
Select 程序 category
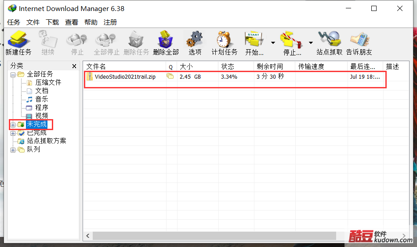click(42, 108)
